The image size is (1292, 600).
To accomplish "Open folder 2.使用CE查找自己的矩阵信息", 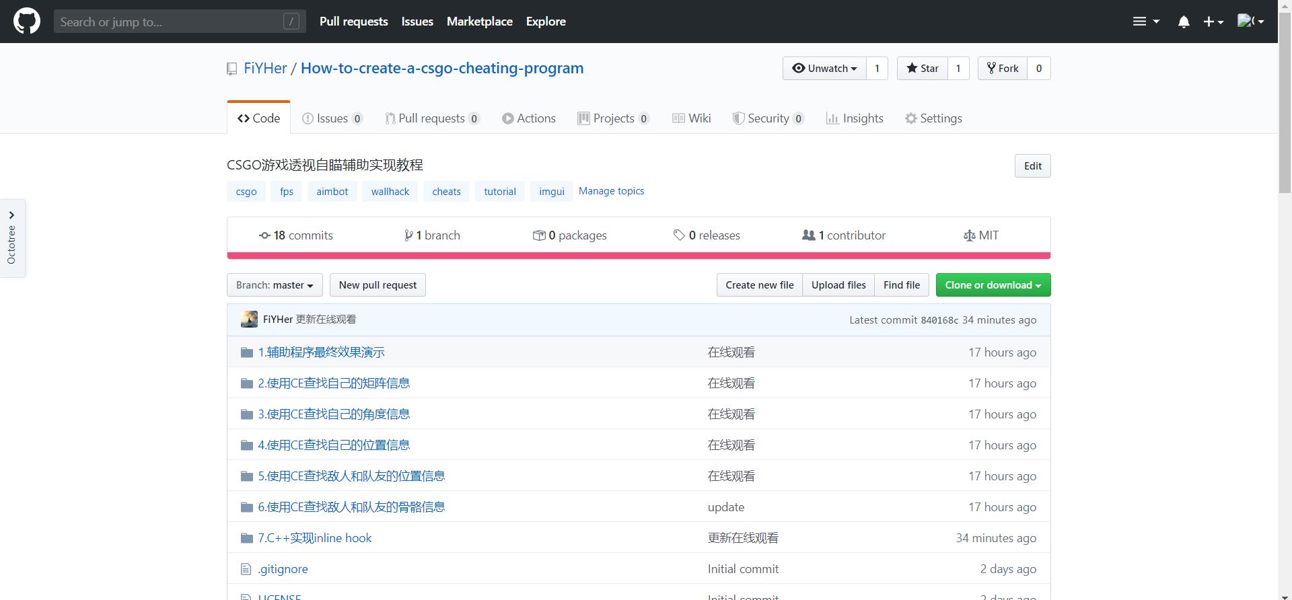I will pos(334,383).
